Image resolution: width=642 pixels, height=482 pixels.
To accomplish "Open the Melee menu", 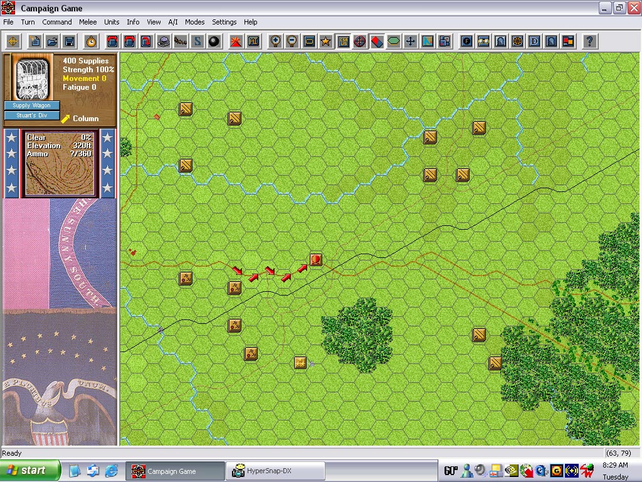I will pos(88,22).
